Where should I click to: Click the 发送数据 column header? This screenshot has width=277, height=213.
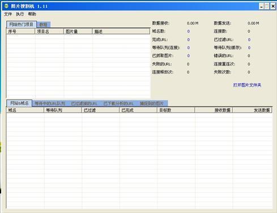tap(253, 110)
